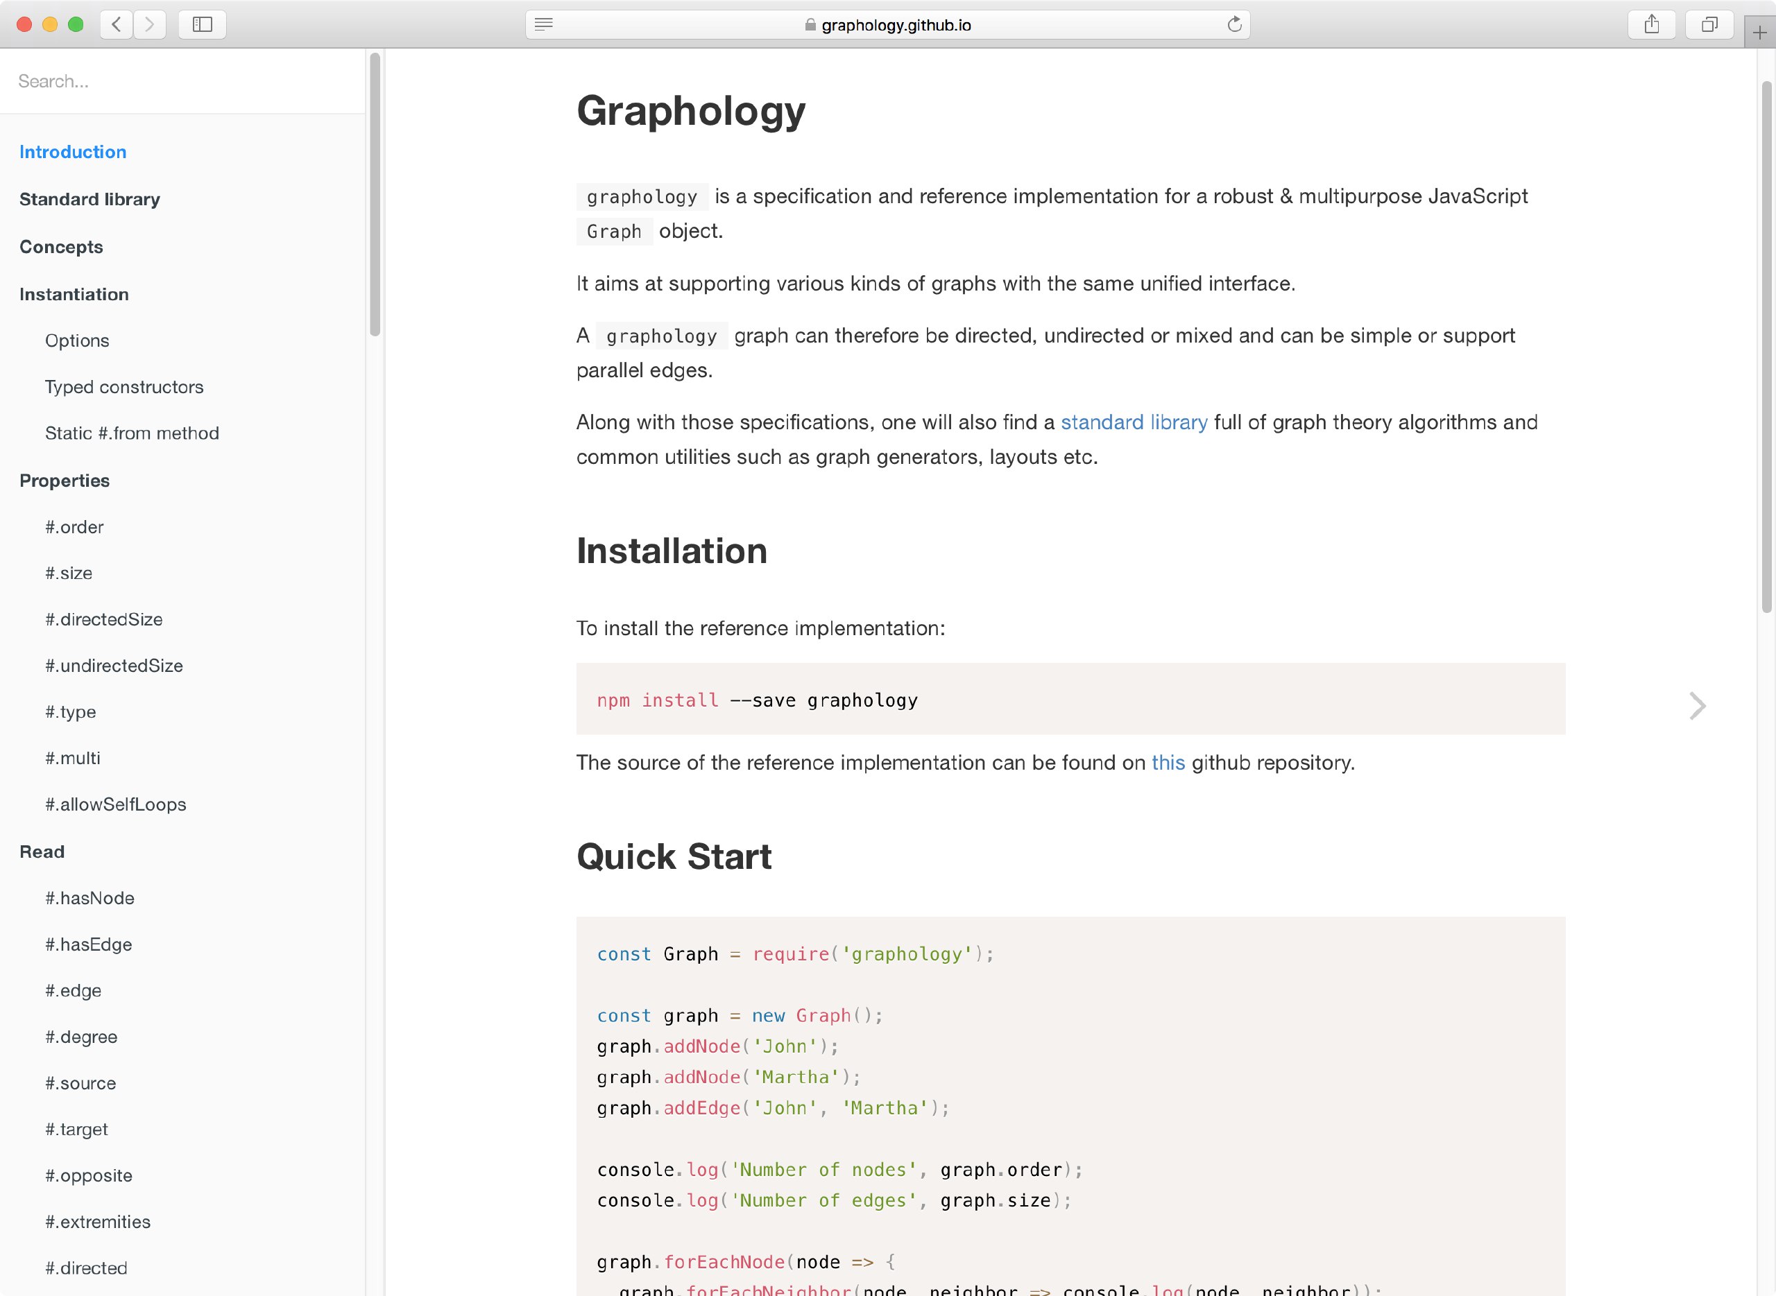
Task: Click the 'Number of nodes' console.log line
Action: (839, 1170)
